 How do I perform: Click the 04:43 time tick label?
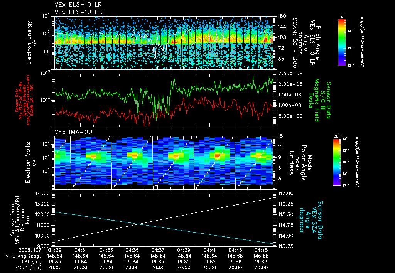pyautogui.click(x=235, y=251)
